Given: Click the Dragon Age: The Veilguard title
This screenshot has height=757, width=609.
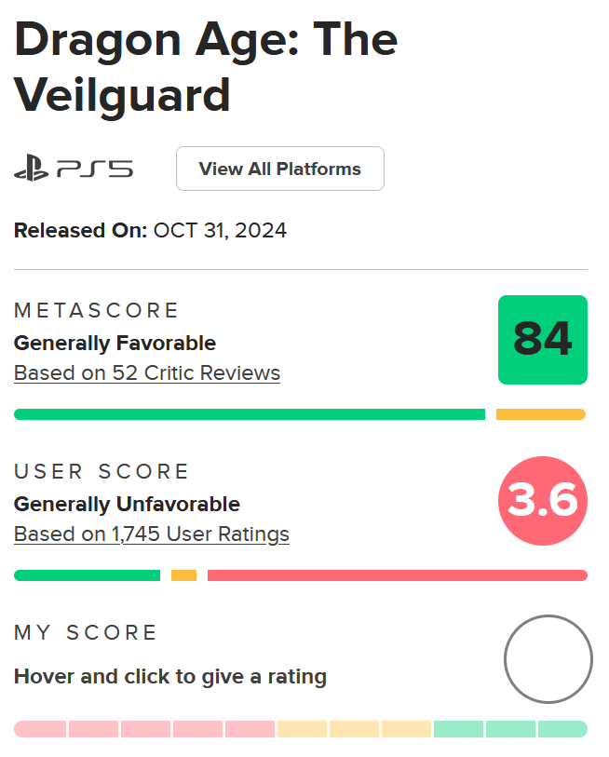Looking at the screenshot, I should (x=206, y=67).
